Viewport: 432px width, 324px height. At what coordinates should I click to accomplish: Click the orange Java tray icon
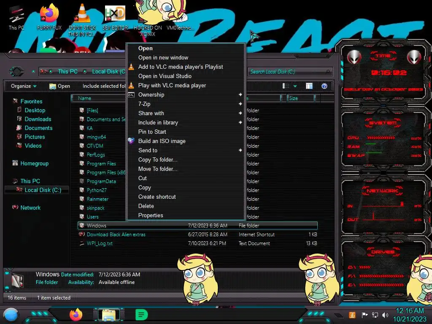coord(352,315)
